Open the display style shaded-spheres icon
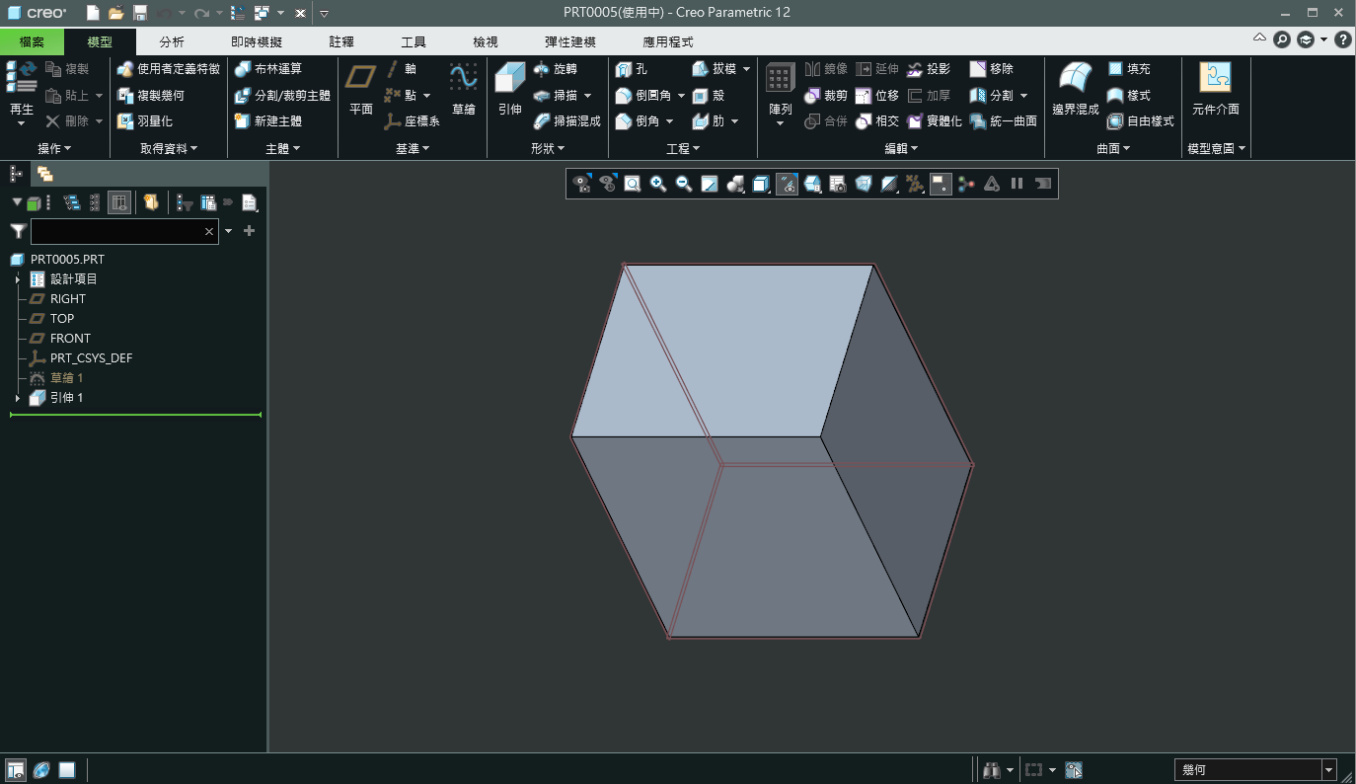This screenshot has height=784, width=1356. (x=735, y=184)
